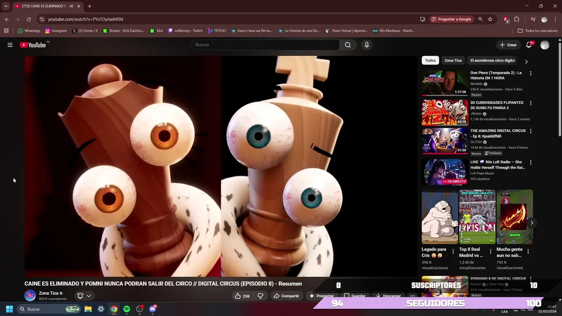Image resolution: width=562 pixels, height=316 pixels.
Task: Open the YouTube account avatar menu
Action: point(545,45)
